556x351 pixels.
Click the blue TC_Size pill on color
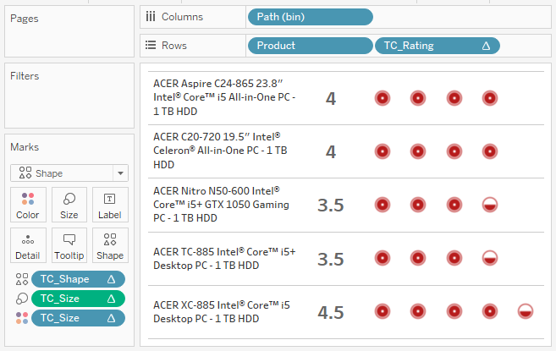tap(78, 318)
